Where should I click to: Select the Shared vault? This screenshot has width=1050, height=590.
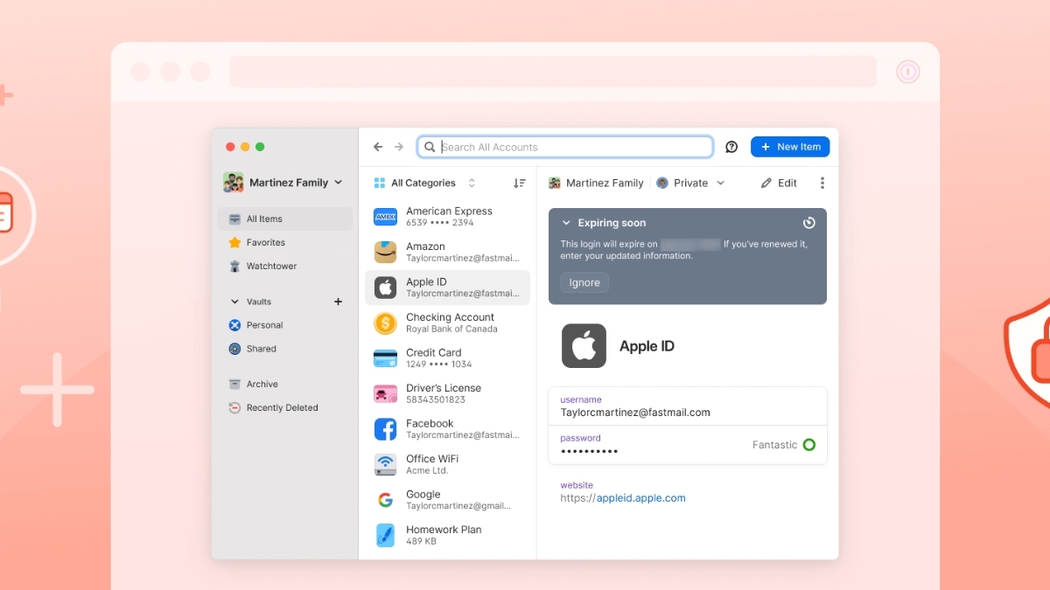click(285, 349)
